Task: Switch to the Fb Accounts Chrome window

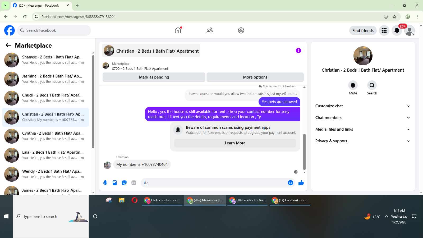Action: click(162, 200)
